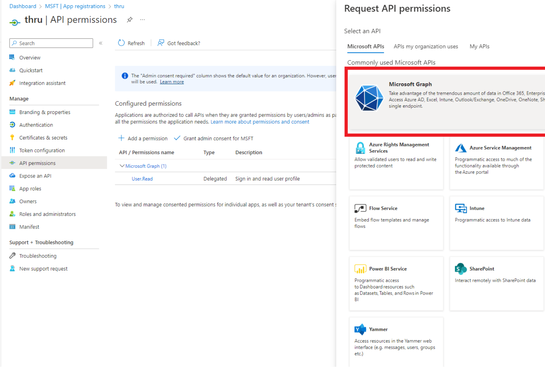545x380 pixels.
Task: Open the Intune API tile
Action: [496, 223]
